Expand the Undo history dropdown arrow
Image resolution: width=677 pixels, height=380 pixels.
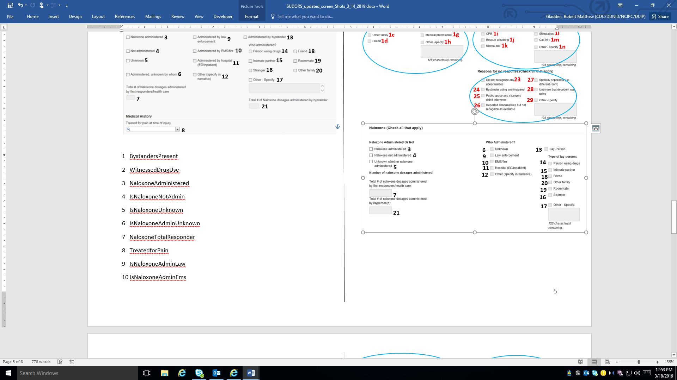coord(26,5)
